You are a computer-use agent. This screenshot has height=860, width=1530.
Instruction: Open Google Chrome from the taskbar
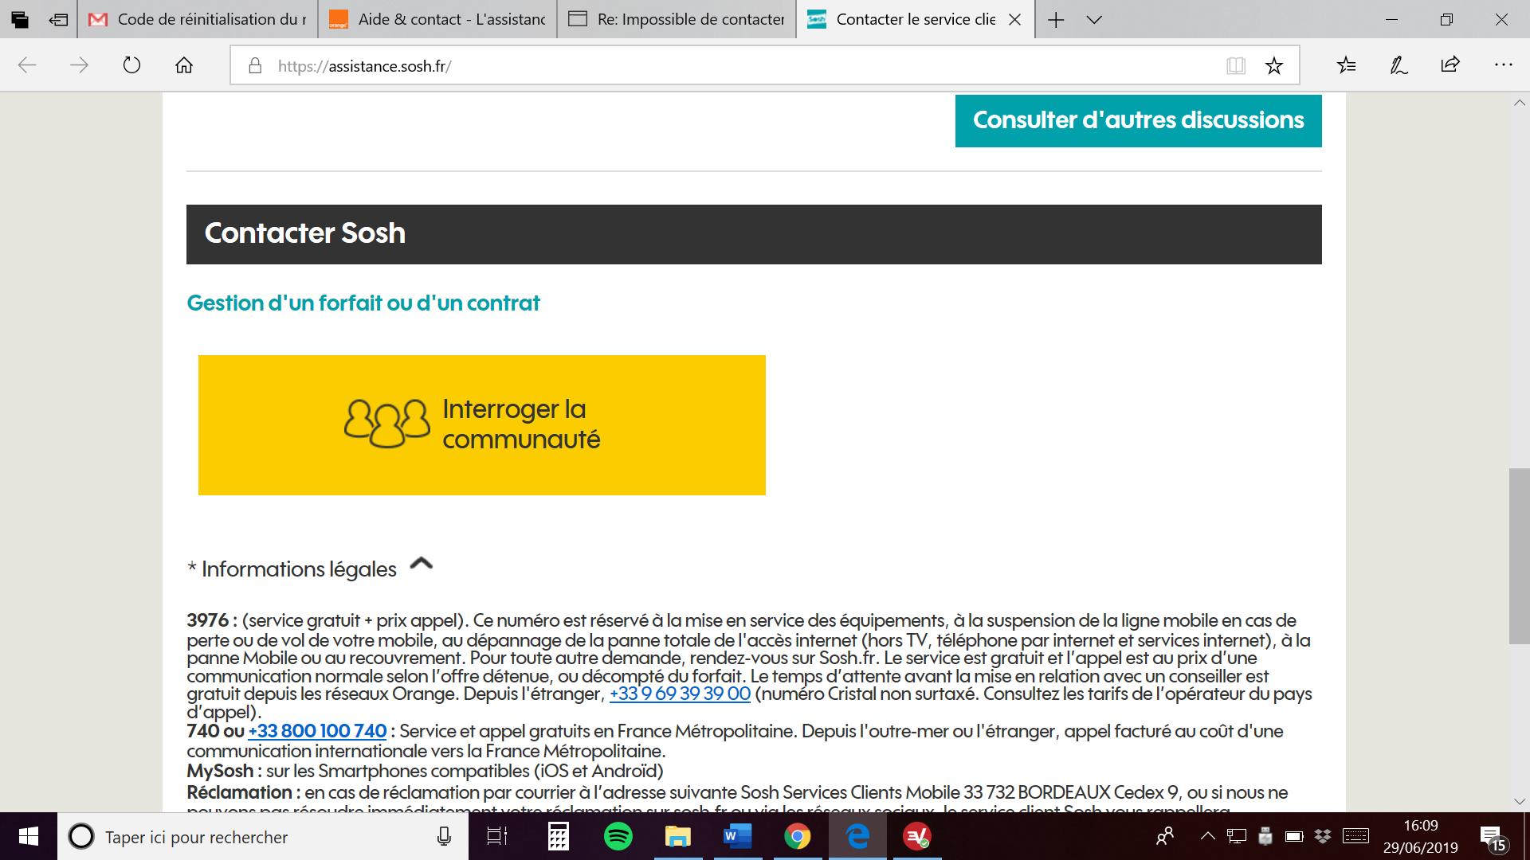pos(798,836)
